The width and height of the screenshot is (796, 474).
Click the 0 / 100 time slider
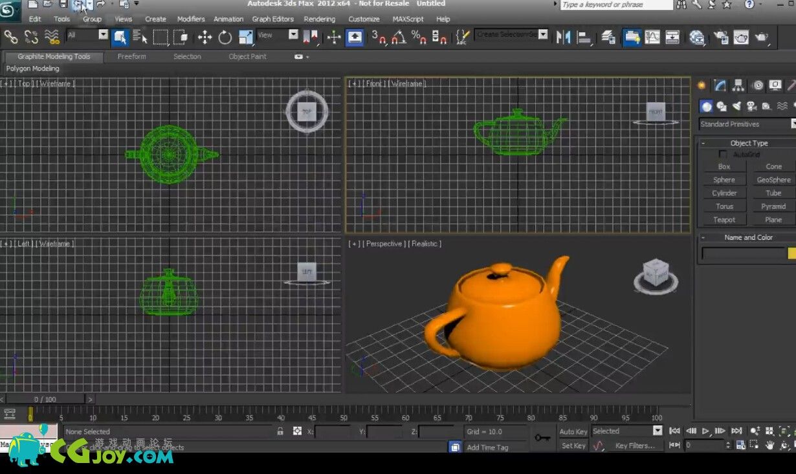(45, 400)
